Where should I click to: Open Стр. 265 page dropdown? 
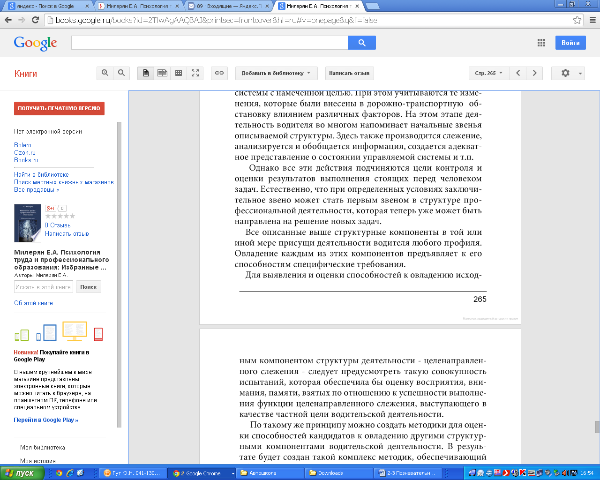489,73
